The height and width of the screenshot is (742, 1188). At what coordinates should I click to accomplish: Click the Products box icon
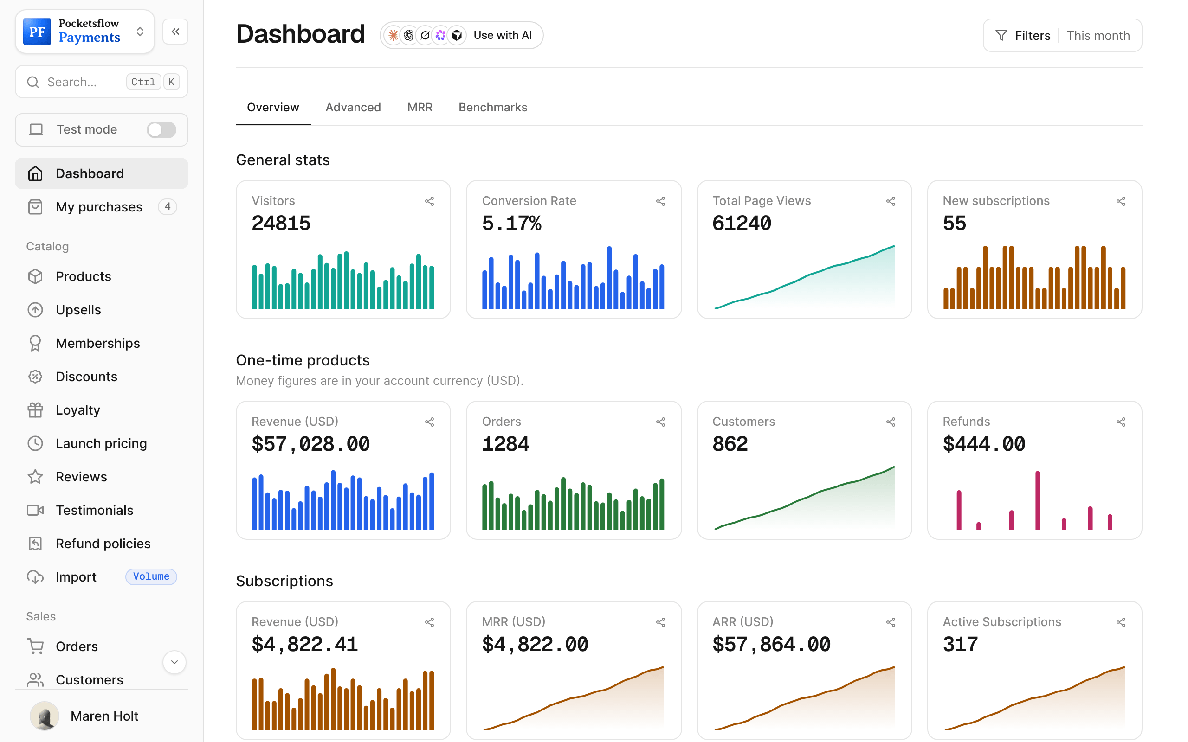tap(35, 276)
